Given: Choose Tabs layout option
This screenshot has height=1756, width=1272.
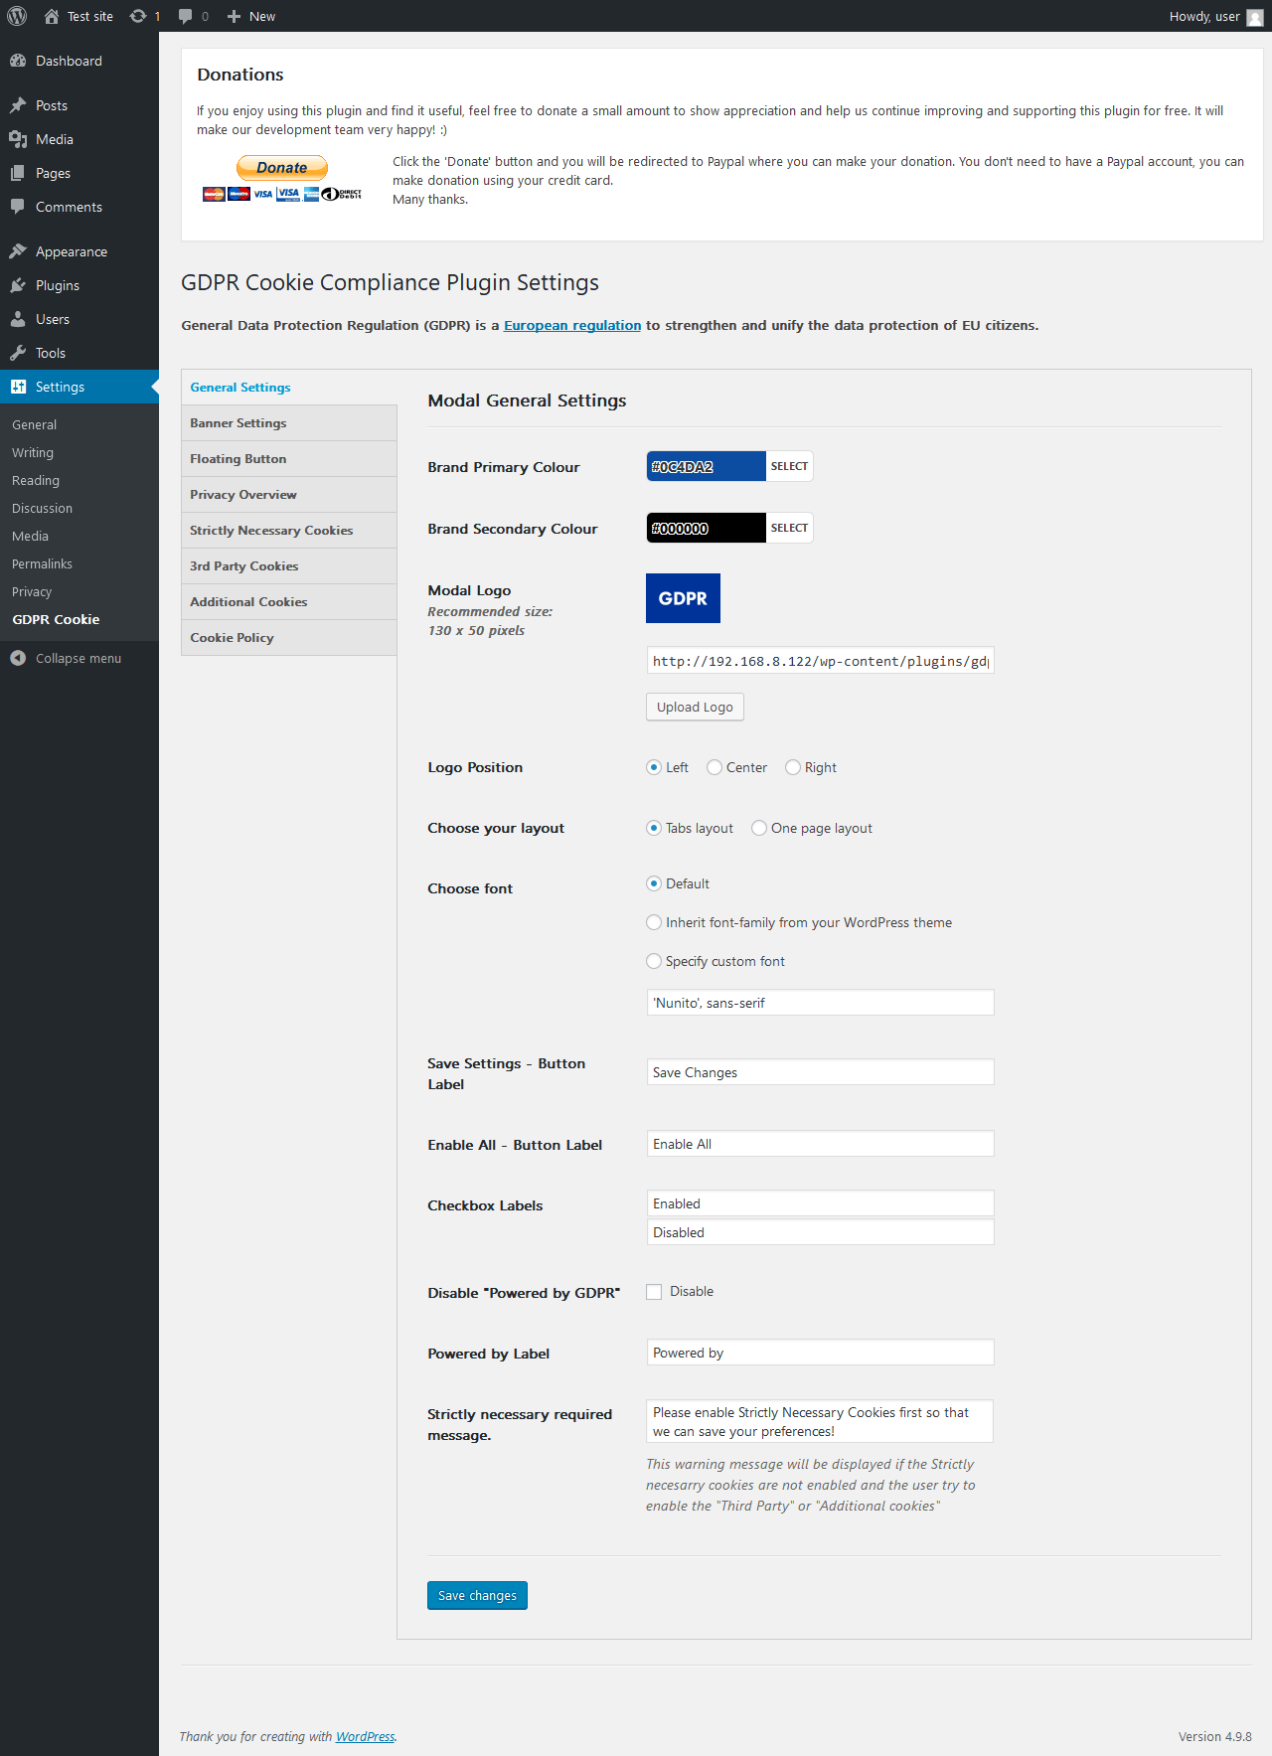Looking at the screenshot, I should coord(654,828).
